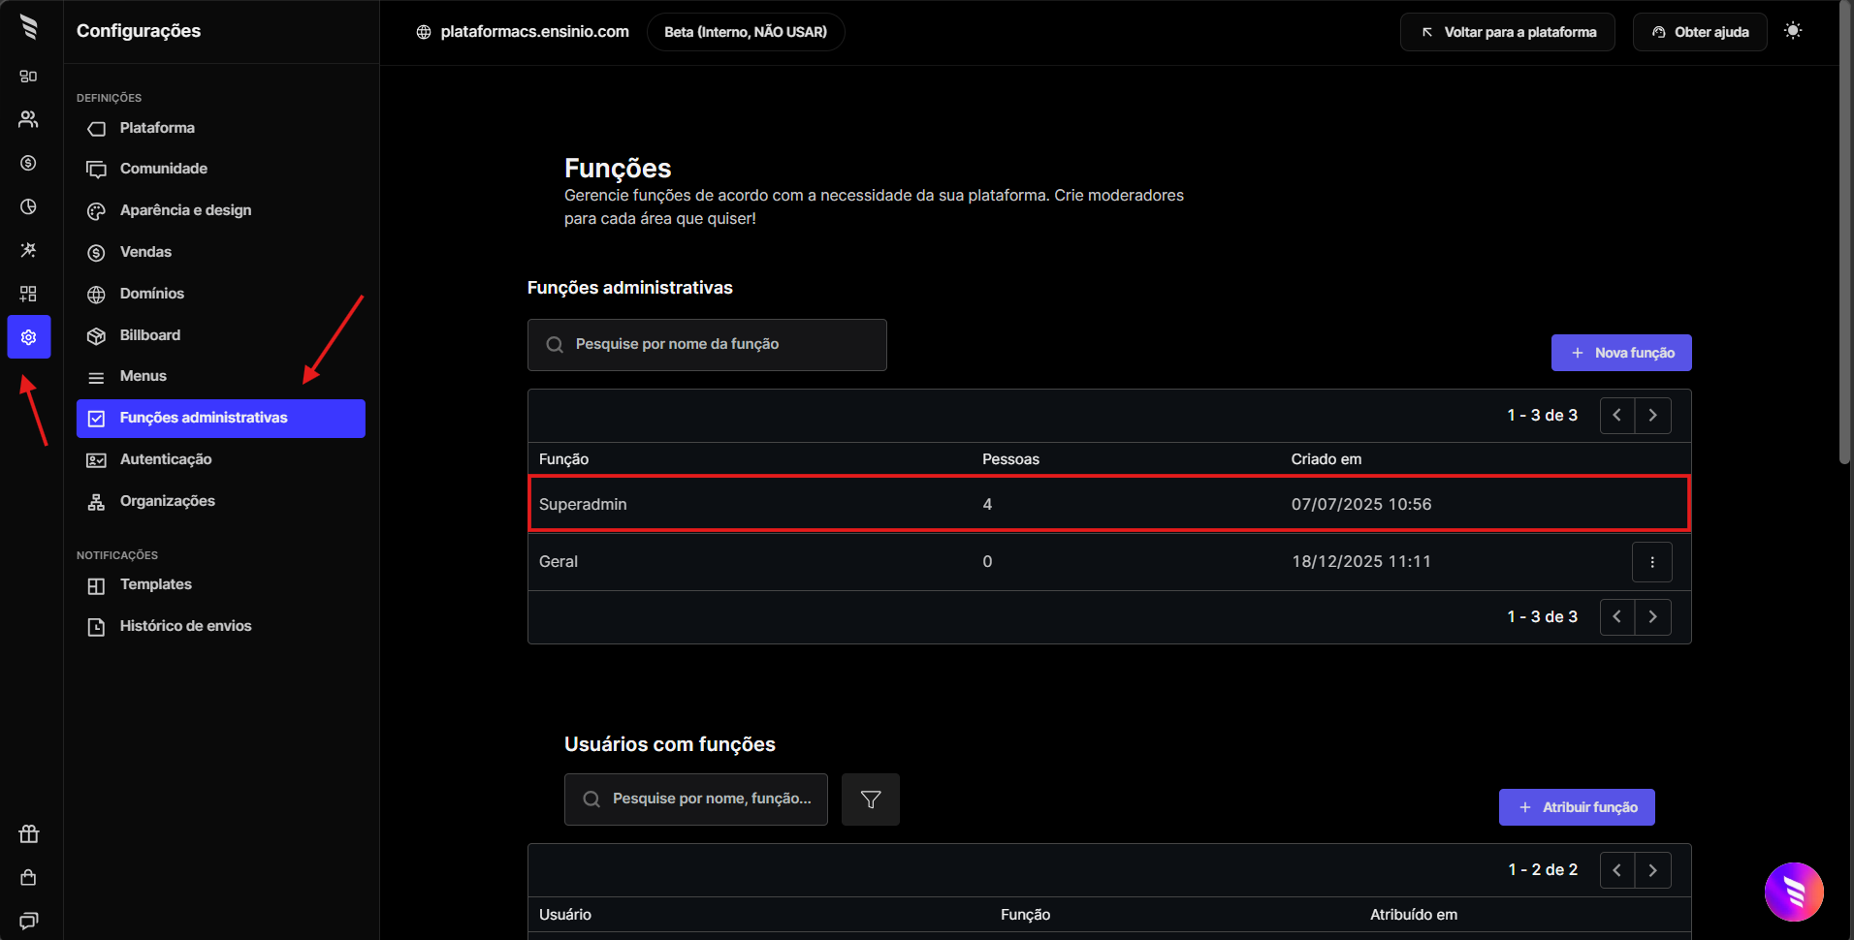Open Templates under Notificações
Image resolution: width=1854 pixels, height=940 pixels.
155,584
